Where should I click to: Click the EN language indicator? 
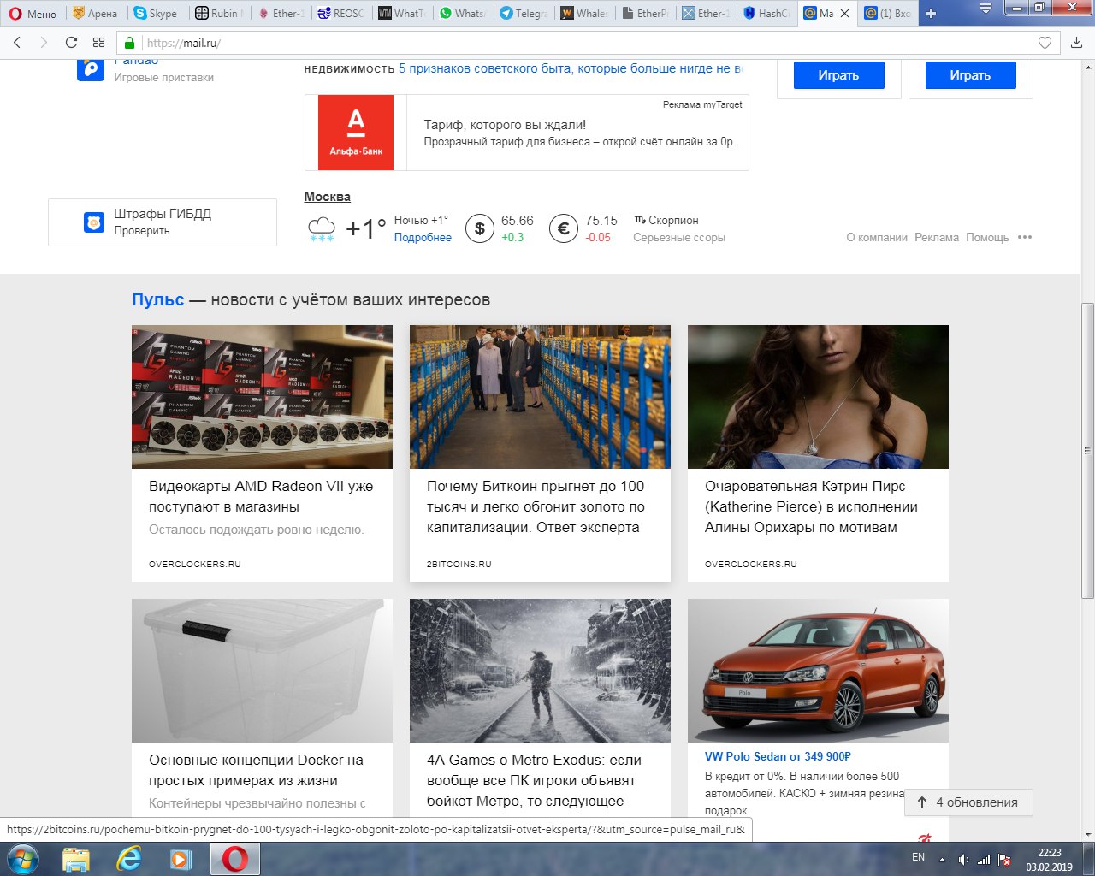click(x=918, y=857)
